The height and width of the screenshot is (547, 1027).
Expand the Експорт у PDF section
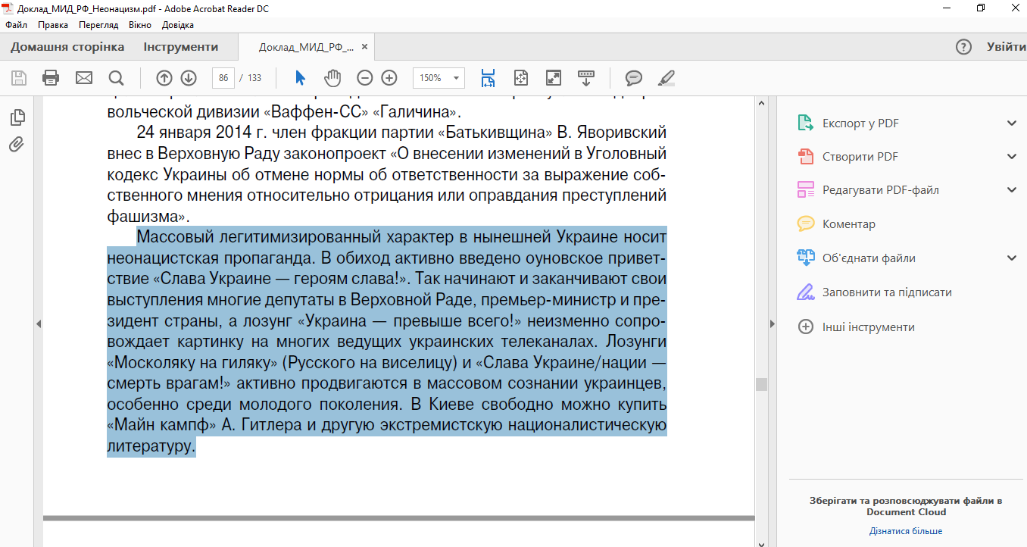point(1012,123)
